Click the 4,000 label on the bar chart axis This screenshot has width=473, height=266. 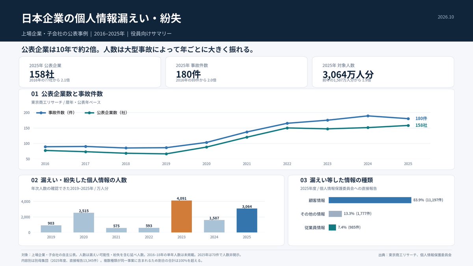(x=25, y=202)
